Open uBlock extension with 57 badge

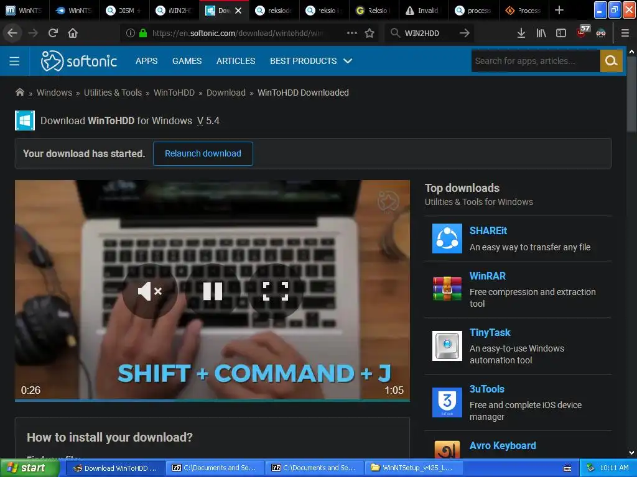(x=583, y=32)
